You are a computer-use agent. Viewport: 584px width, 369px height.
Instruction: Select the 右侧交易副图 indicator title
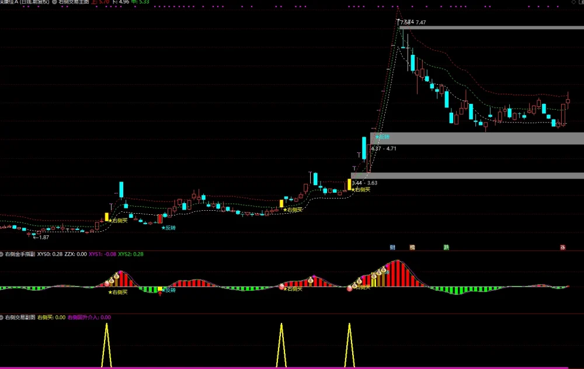click(x=20, y=318)
